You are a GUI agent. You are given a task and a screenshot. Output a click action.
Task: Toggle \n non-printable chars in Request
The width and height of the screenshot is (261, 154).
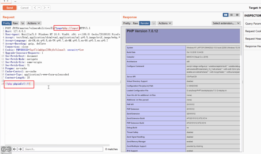(23, 23)
